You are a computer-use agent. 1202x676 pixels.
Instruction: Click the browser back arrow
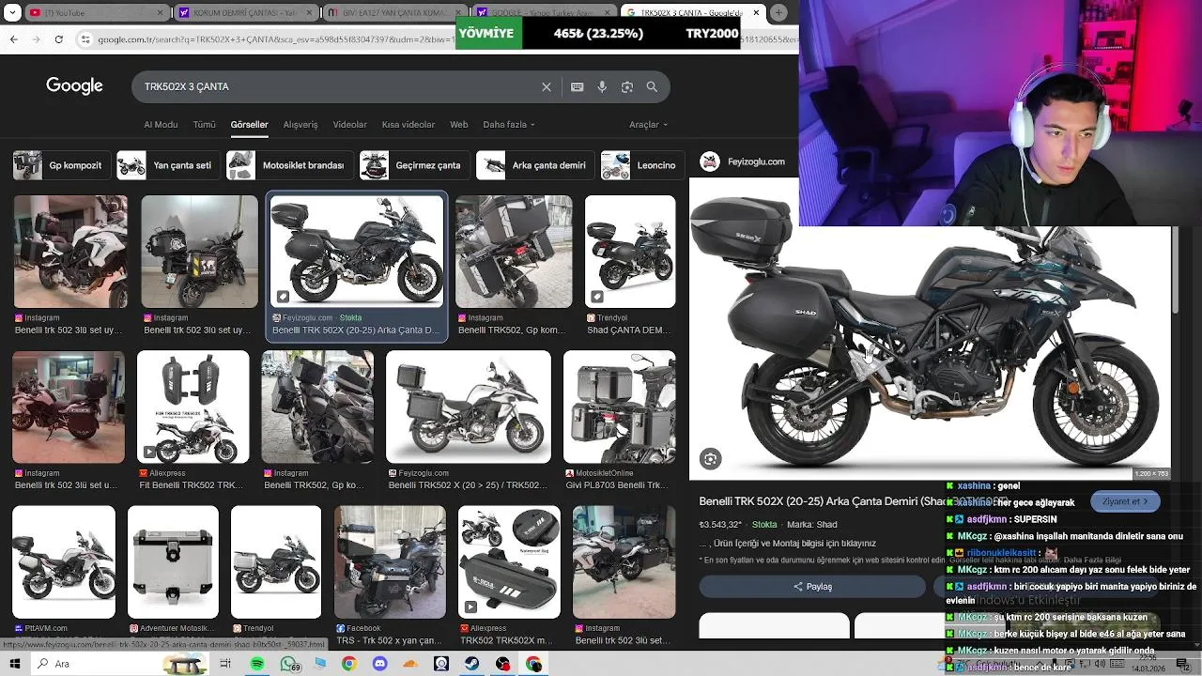pos(13,38)
